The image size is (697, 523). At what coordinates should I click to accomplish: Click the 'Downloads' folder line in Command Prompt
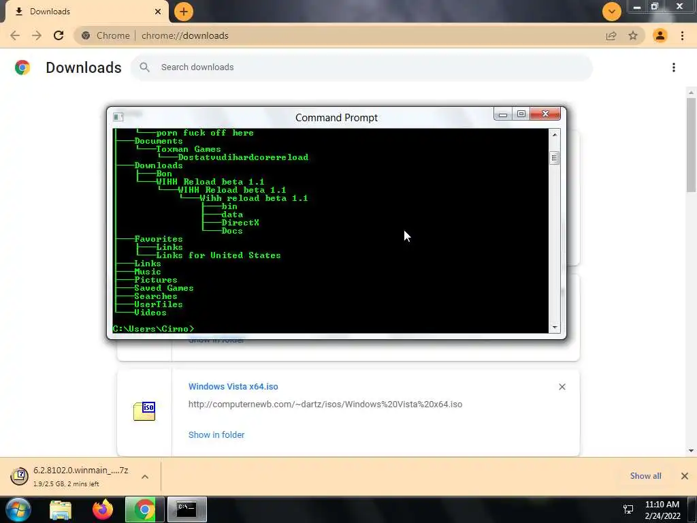(x=158, y=165)
